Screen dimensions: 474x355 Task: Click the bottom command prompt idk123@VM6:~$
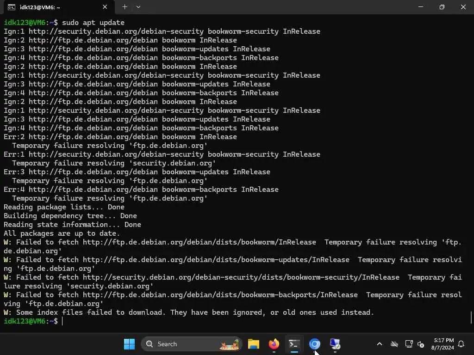coord(31,321)
